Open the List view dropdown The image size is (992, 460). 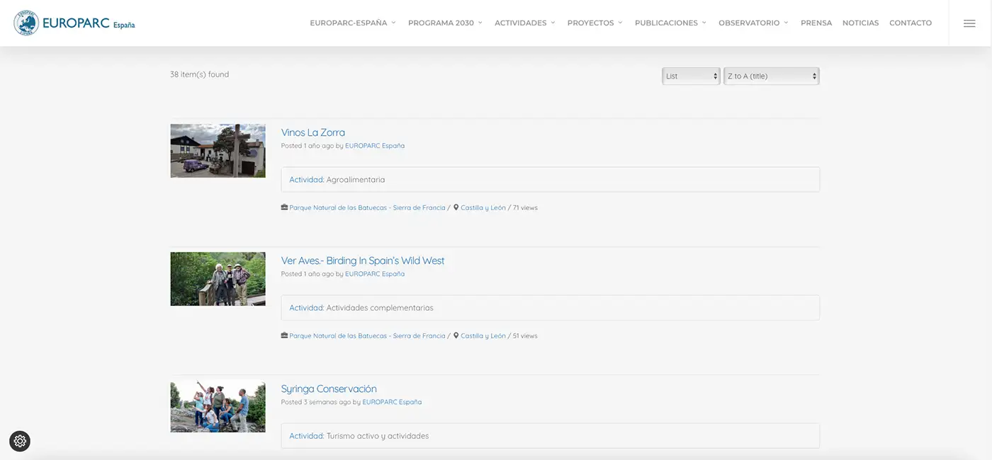tap(691, 76)
